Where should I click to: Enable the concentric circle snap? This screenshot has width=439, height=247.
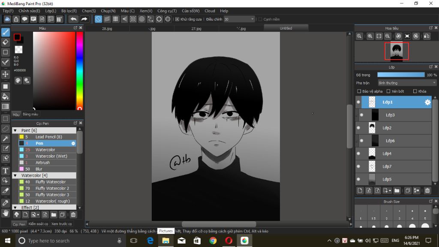pos(141,19)
